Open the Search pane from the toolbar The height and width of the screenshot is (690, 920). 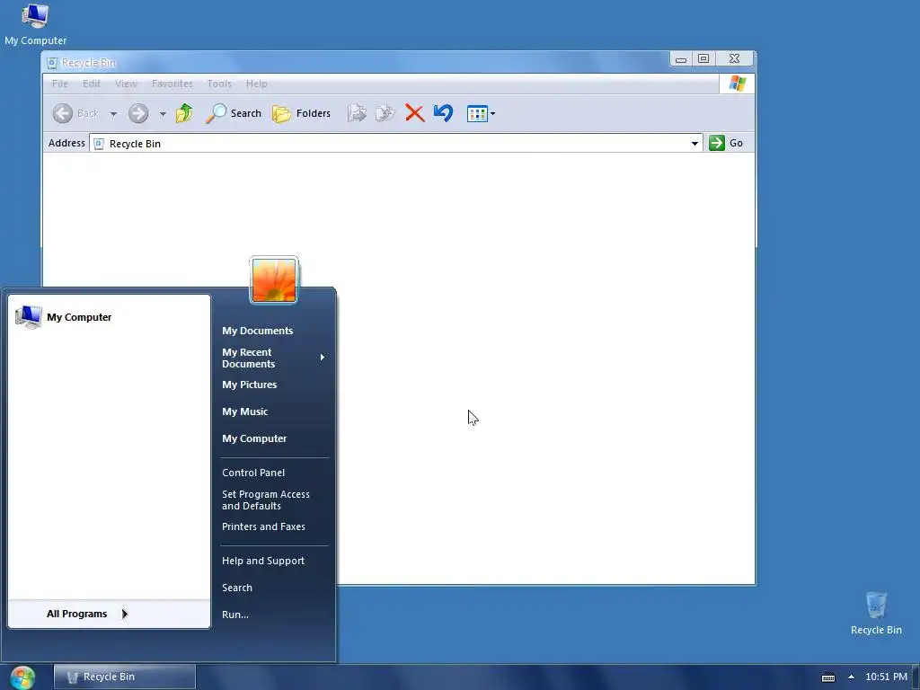tap(234, 113)
